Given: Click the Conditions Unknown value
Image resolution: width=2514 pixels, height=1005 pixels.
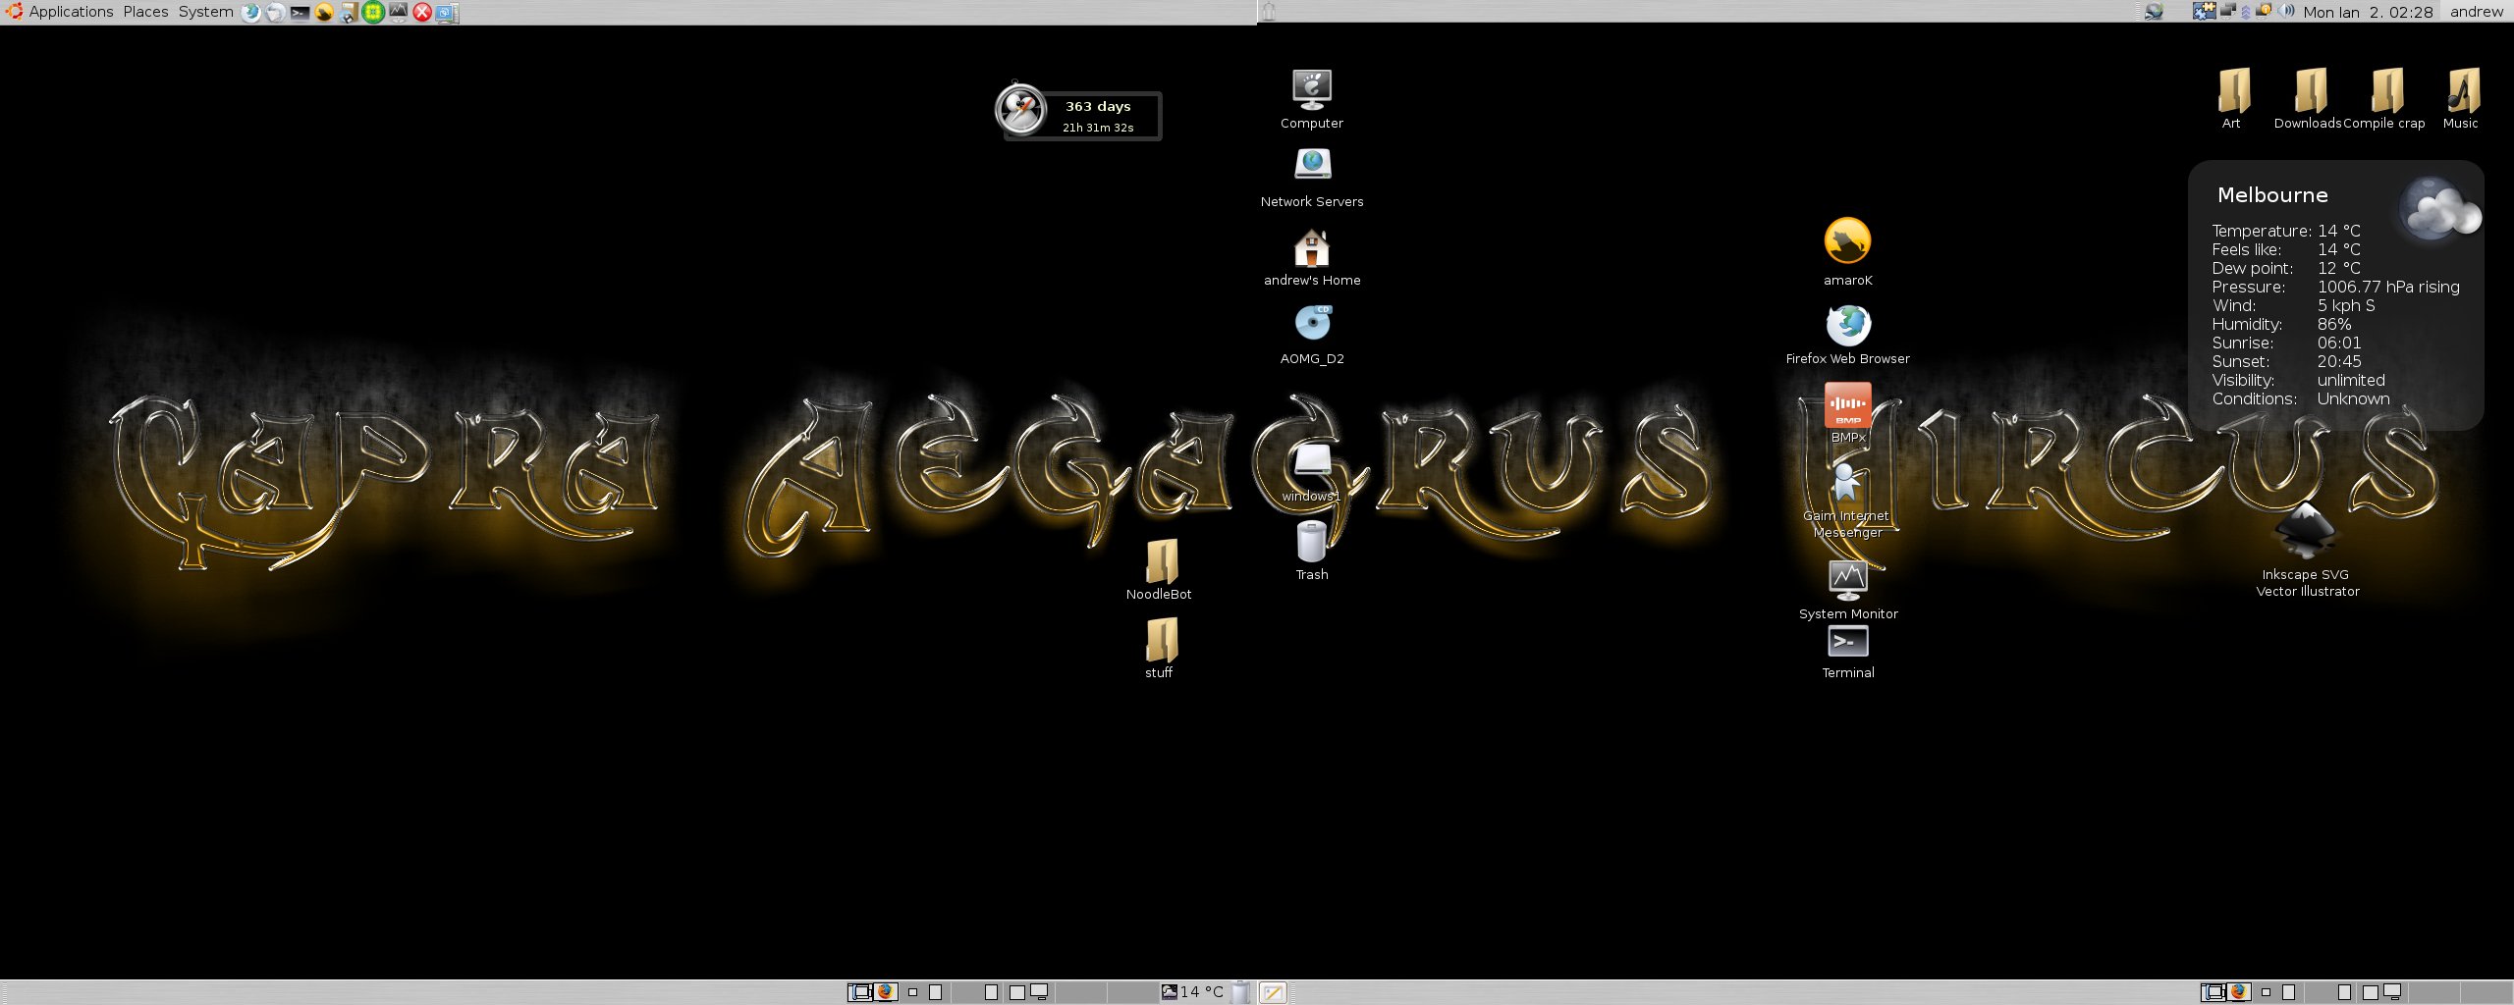Looking at the screenshot, I should 2353,398.
